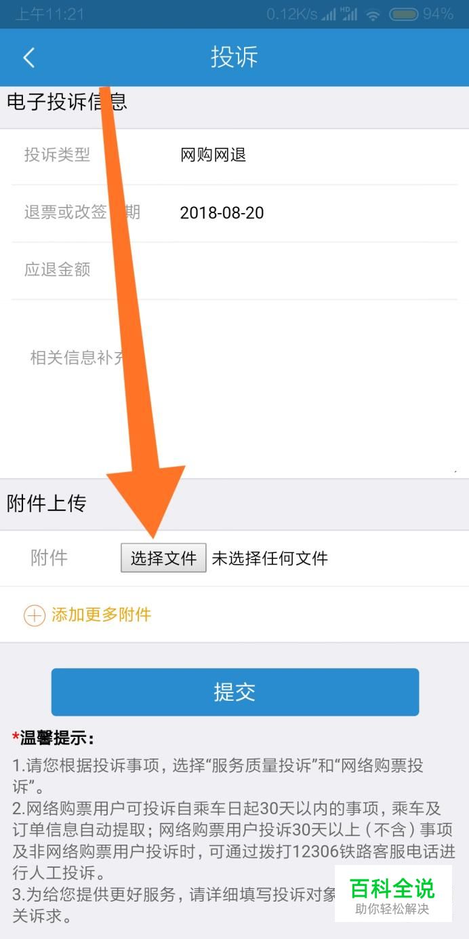
Task: Focus the 应退金额 input field
Action: tap(234, 270)
